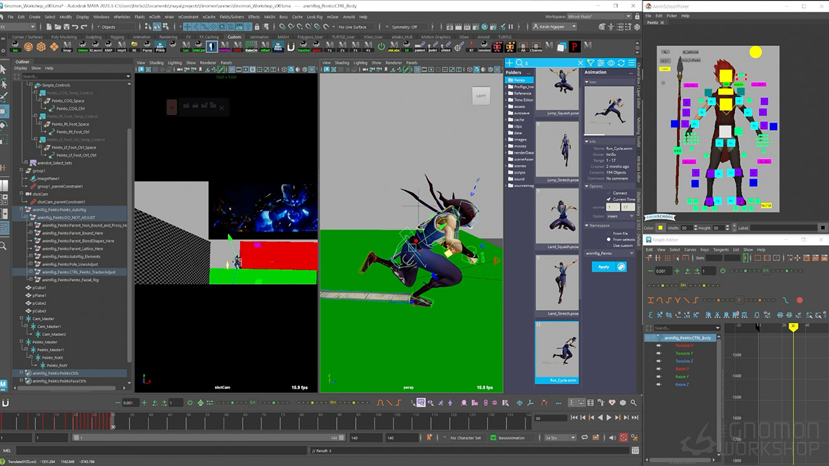Enable the Connect checkbox in Options
The image size is (829, 466).
[x=609, y=193]
